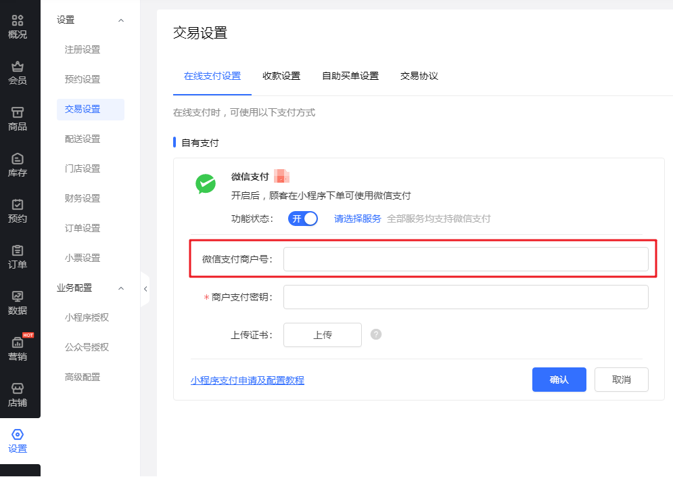
Task: Open the 营销 marketing icon with HOT badge
Action: (x=18, y=342)
